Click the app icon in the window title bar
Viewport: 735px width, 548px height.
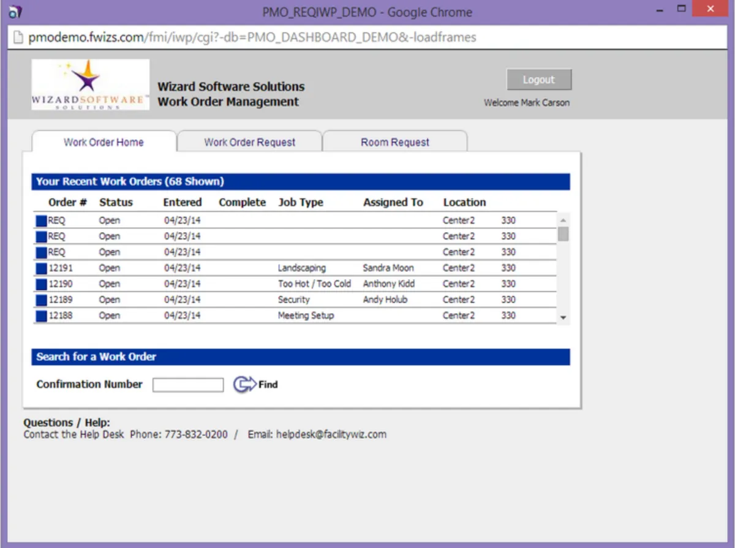click(x=15, y=10)
